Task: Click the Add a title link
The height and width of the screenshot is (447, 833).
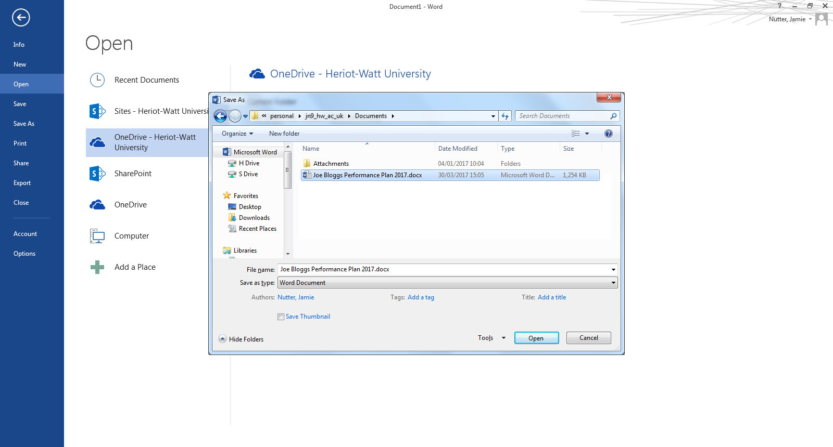Action: pos(552,297)
